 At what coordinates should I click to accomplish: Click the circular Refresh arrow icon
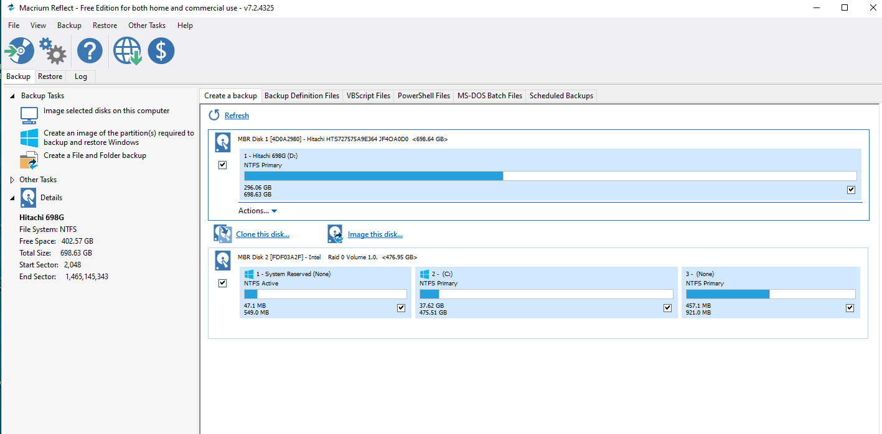click(214, 115)
